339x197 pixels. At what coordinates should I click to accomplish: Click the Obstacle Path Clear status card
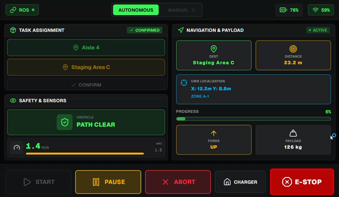tap(86, 122)
